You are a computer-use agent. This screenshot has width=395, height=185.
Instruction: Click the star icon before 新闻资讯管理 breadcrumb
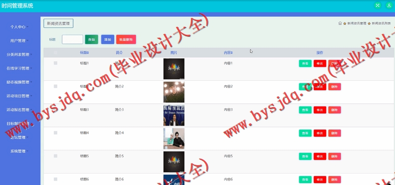[344, 23]
